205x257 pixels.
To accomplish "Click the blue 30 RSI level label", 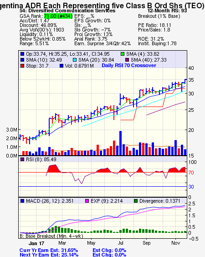I will pos(191,187).
